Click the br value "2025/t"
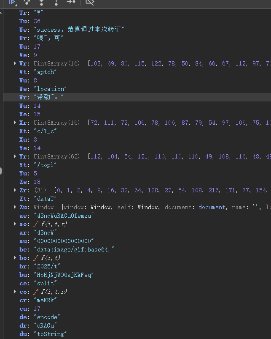 [47, 266]
